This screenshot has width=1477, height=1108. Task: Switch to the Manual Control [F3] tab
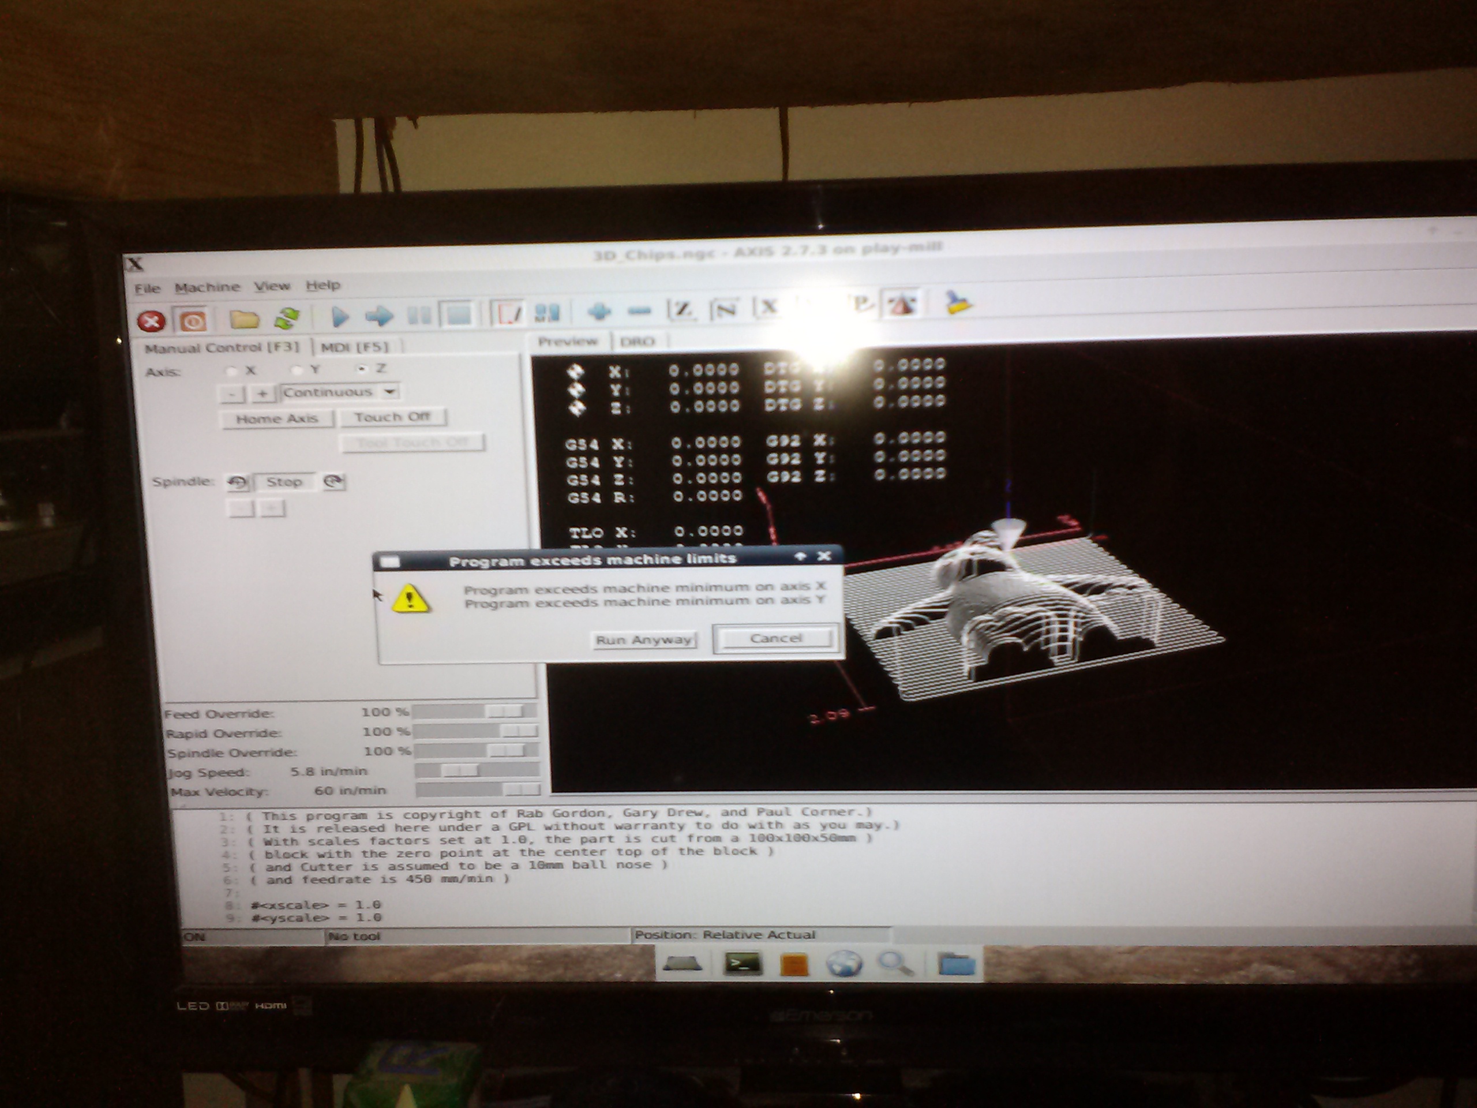tap(221, 348)
